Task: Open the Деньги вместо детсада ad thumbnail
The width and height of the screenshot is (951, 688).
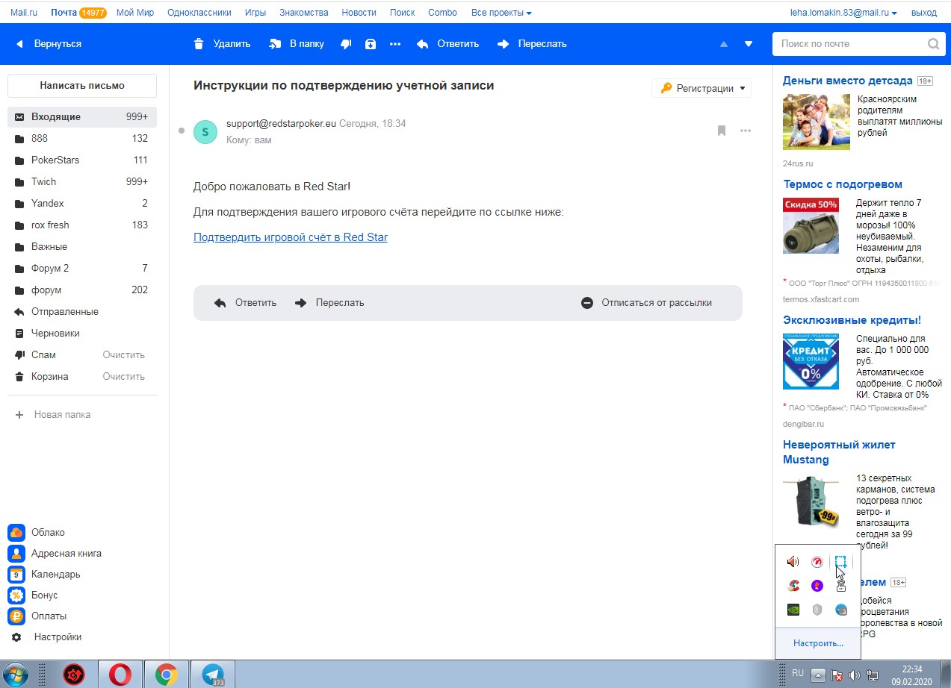Action: pos(817,122)
